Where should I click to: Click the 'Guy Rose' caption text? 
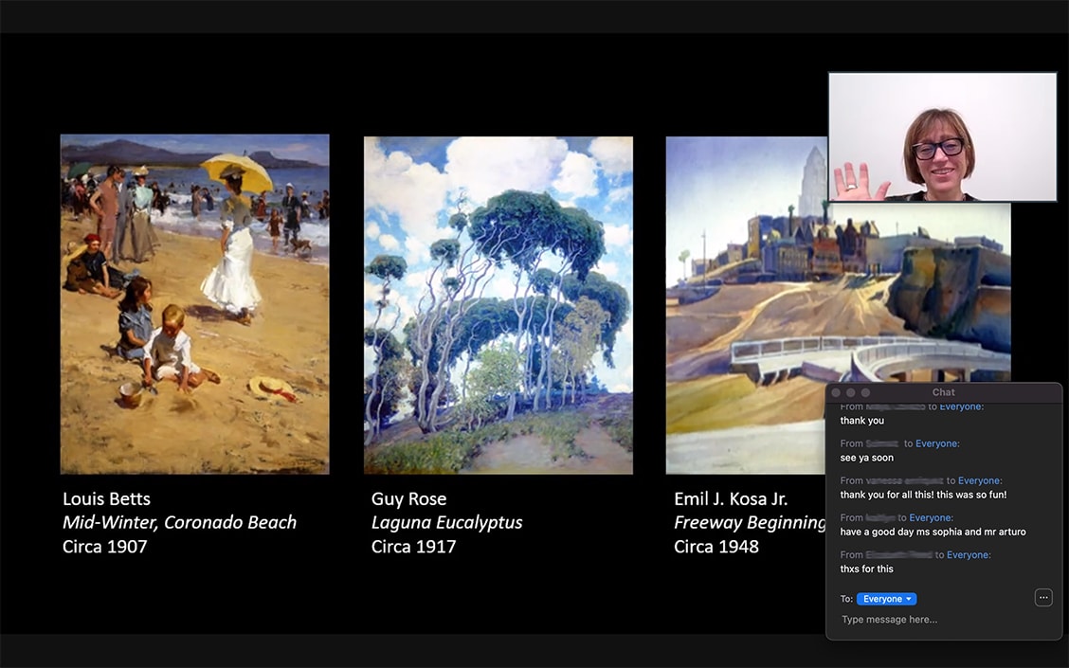pos(408,499)
